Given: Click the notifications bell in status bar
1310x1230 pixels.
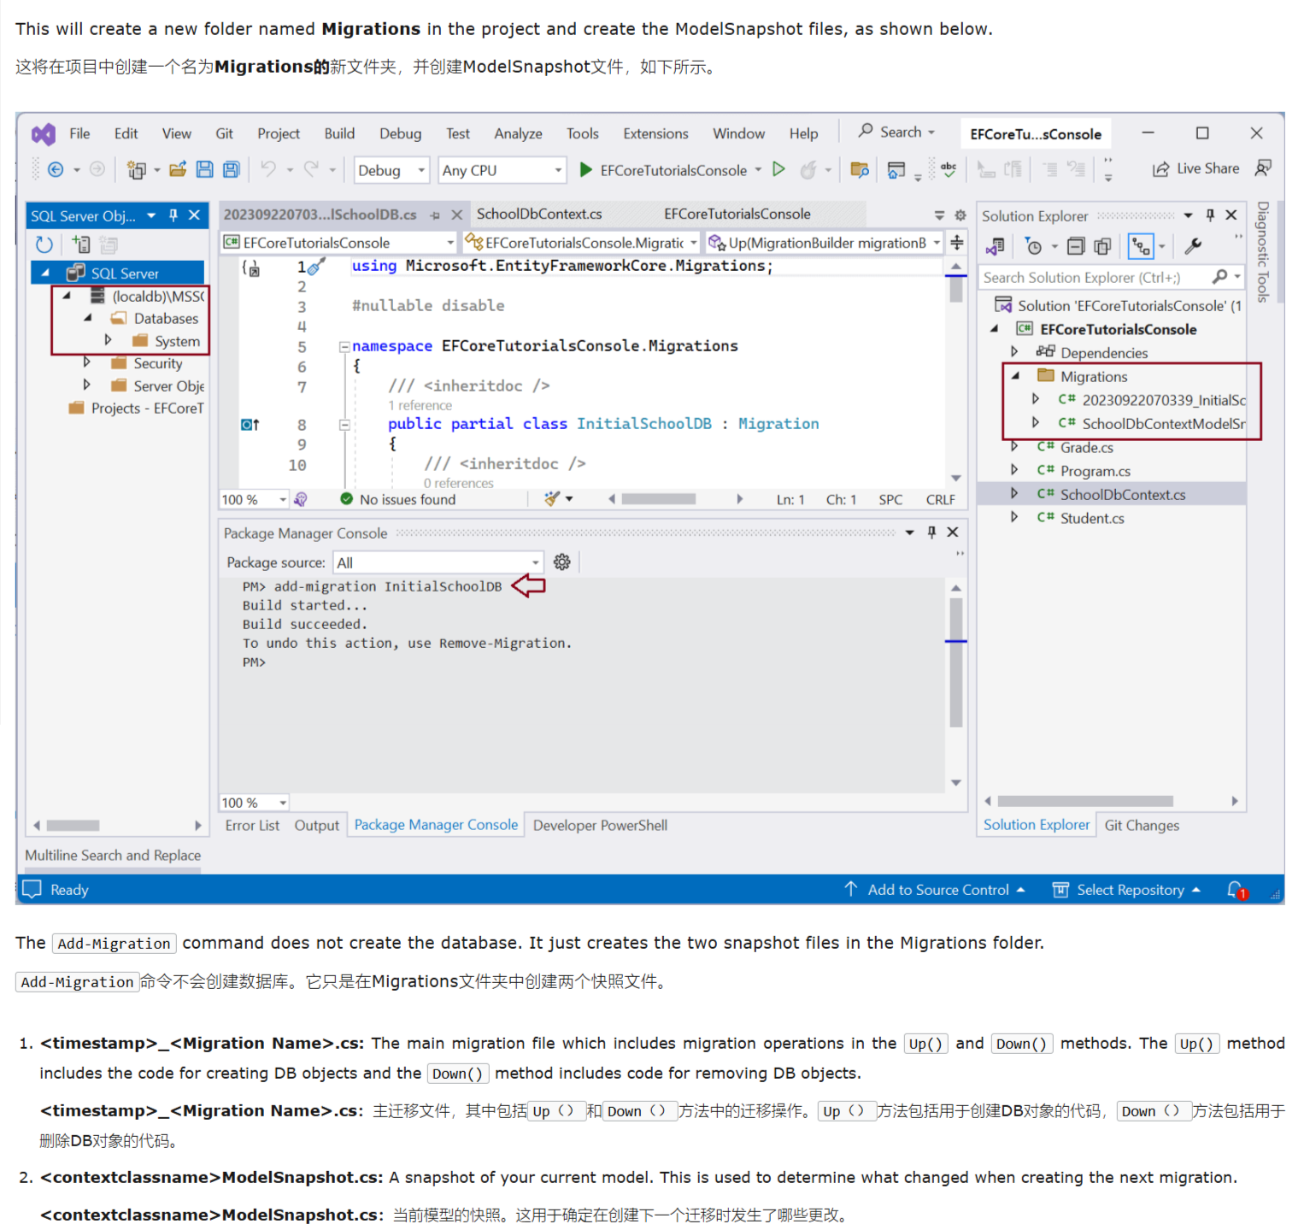Looking at the screenshot, I should pos(1237,890).
